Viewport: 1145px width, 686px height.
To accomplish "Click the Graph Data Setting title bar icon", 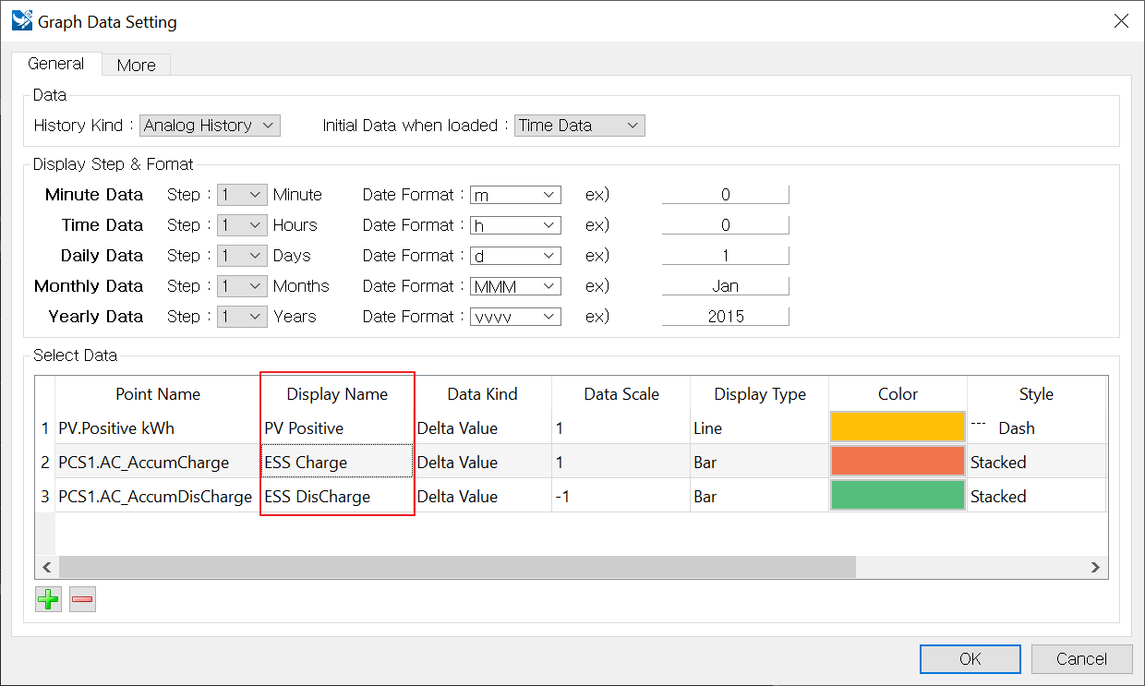I will [x=22, y=21].
